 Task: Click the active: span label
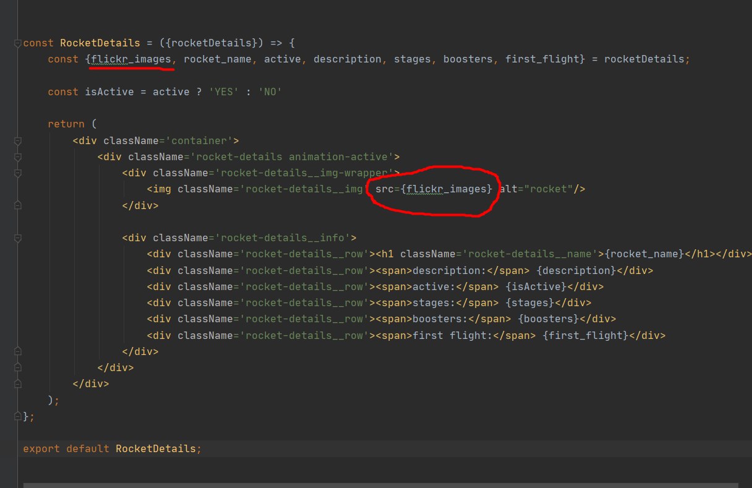click(434, 287)
